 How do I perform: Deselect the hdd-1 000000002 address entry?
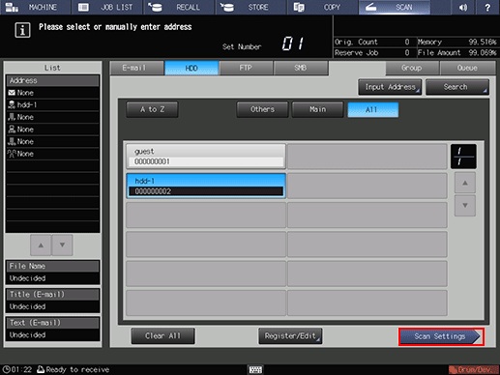[x=206, y=186]
